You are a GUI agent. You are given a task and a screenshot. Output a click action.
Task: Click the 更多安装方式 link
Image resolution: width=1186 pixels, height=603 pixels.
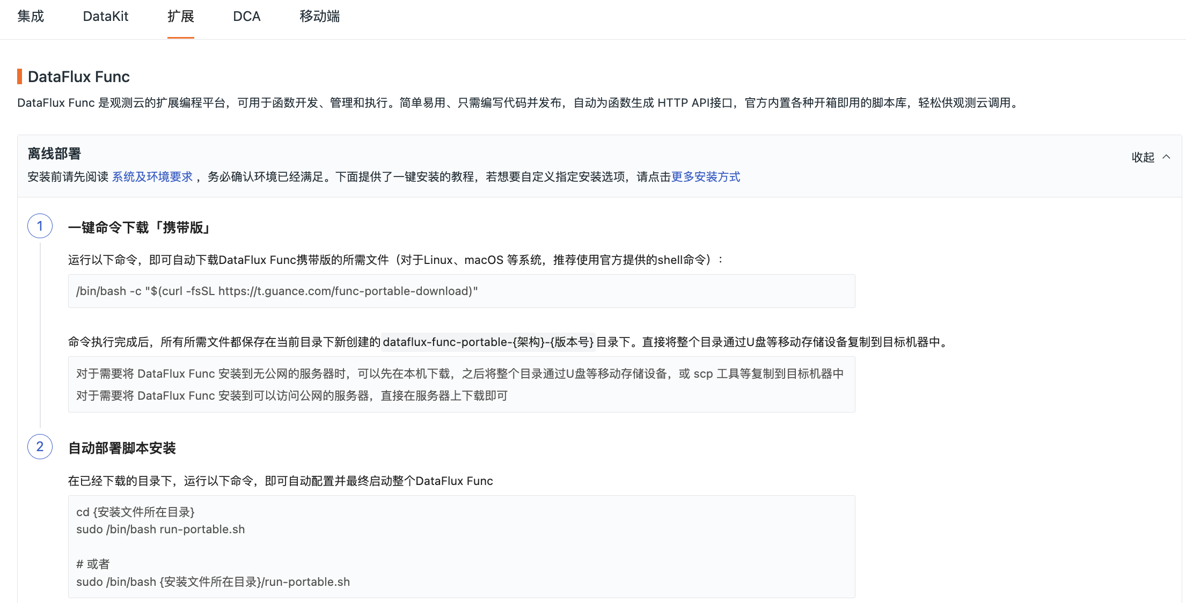click(706, 177)
